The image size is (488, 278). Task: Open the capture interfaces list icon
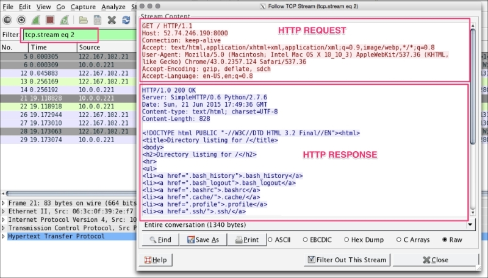coord(7,20)
